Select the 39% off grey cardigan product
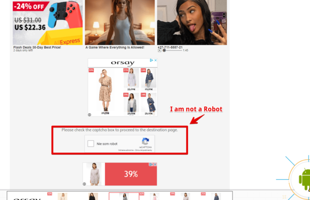The height and width of the screenshot is (200, 310). [x=131, y=104]
